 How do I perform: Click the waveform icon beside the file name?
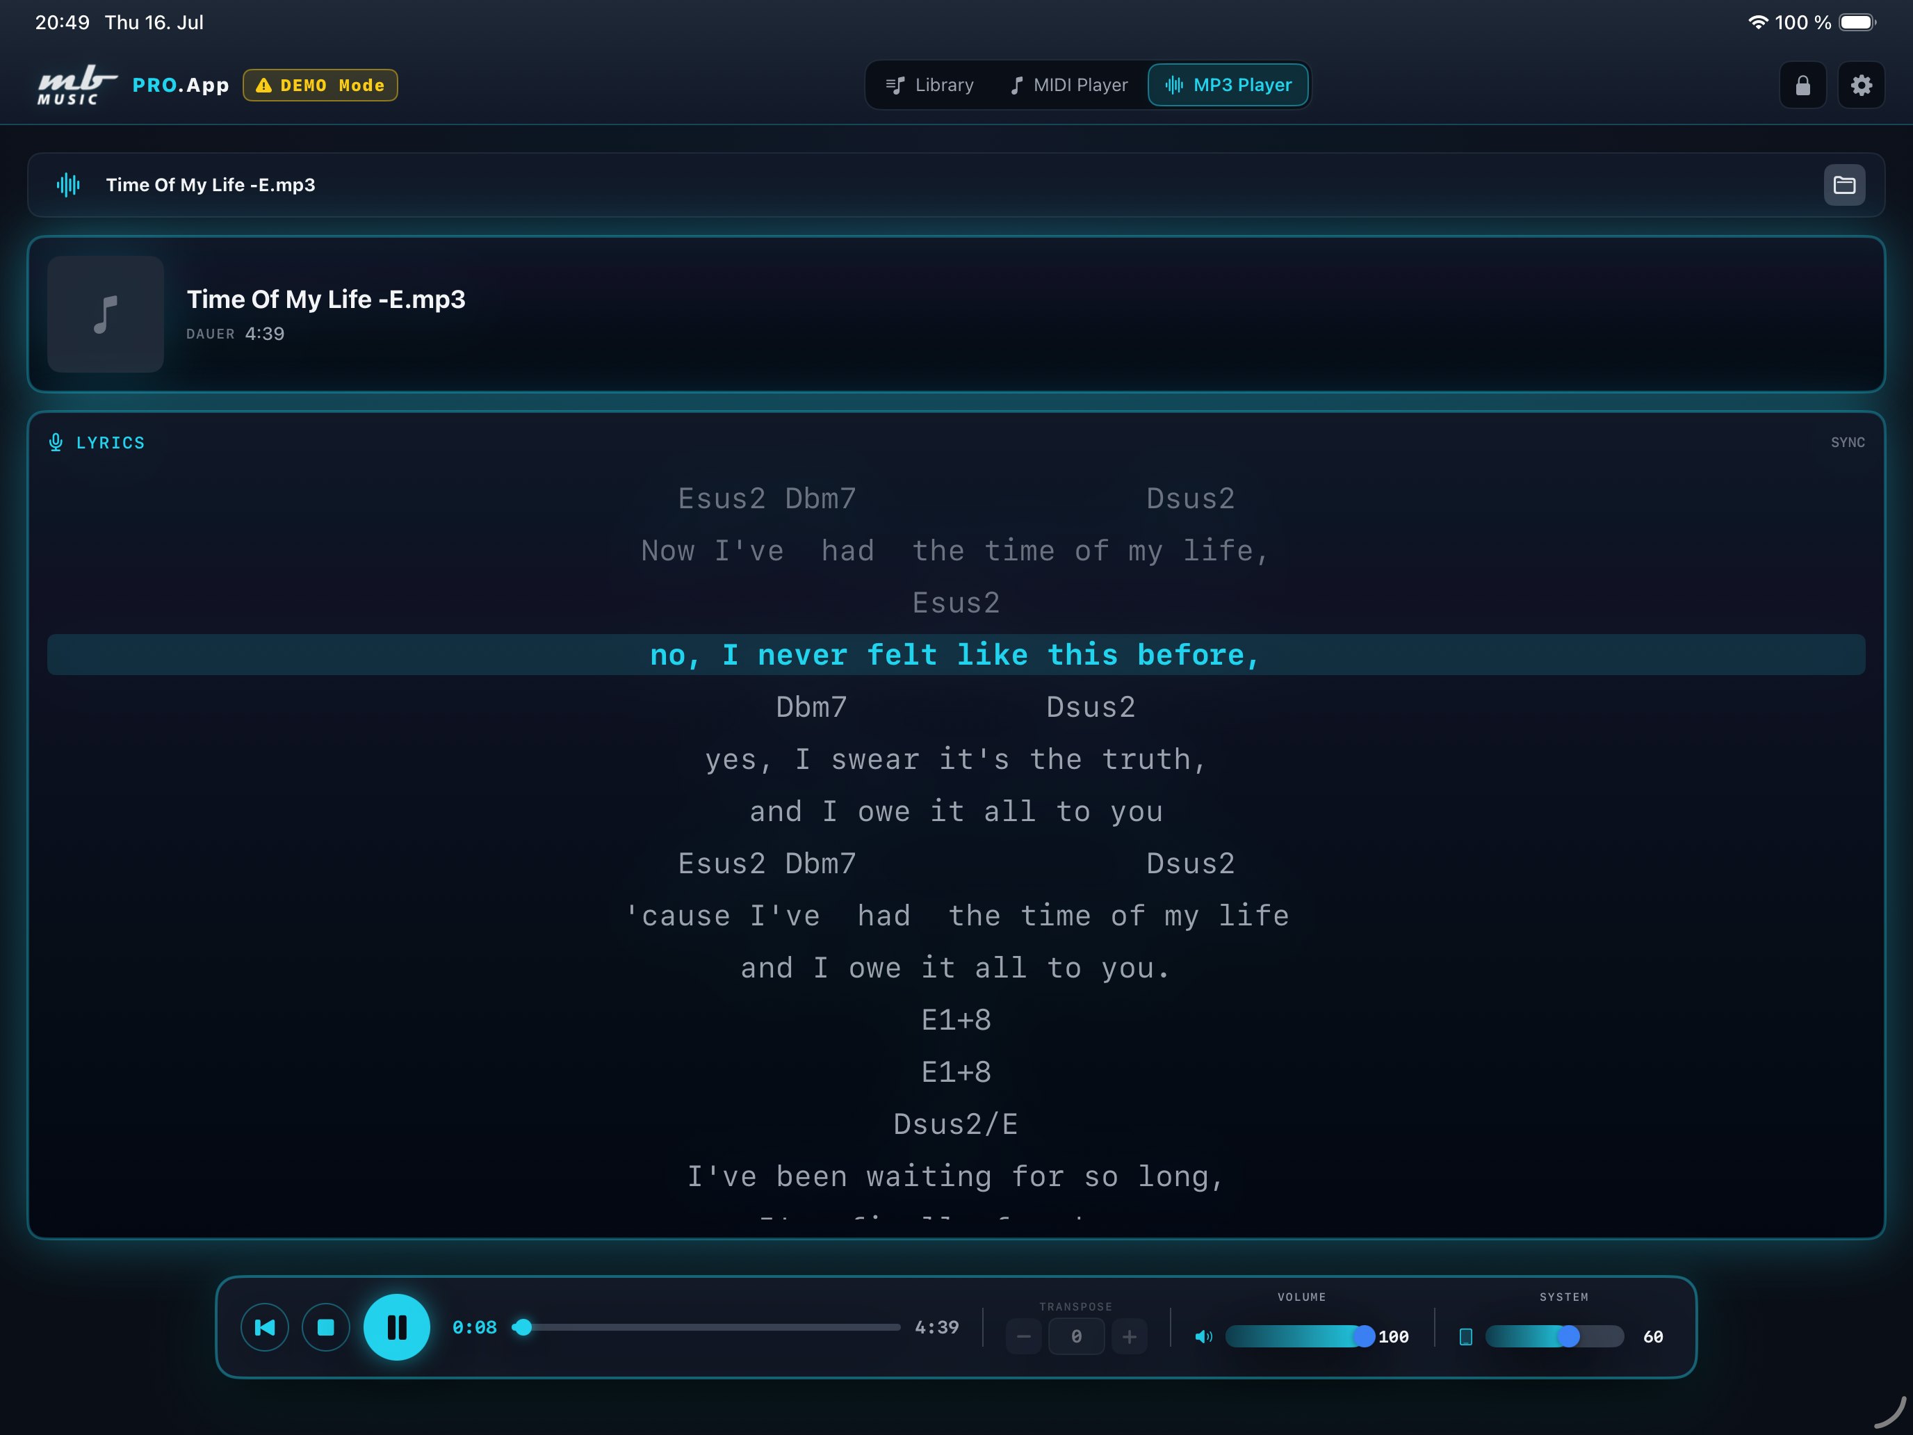68,184
